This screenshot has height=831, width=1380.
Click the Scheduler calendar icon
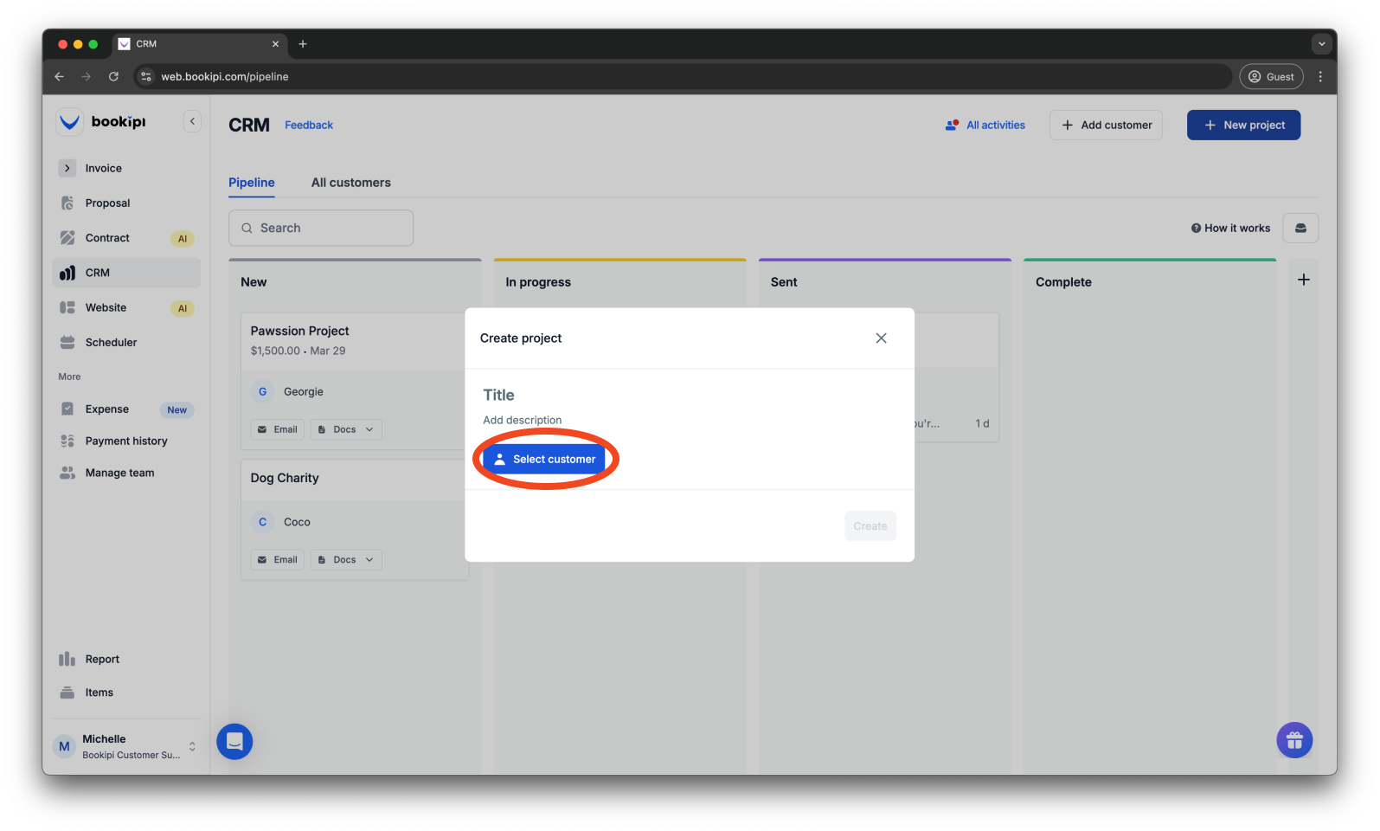coord(67,343)
